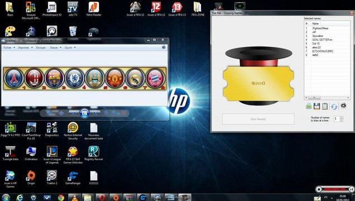The width and height of the screenshot is (355, 201).
Task: Start slideshow with the center round button
Action: (84, 113)
